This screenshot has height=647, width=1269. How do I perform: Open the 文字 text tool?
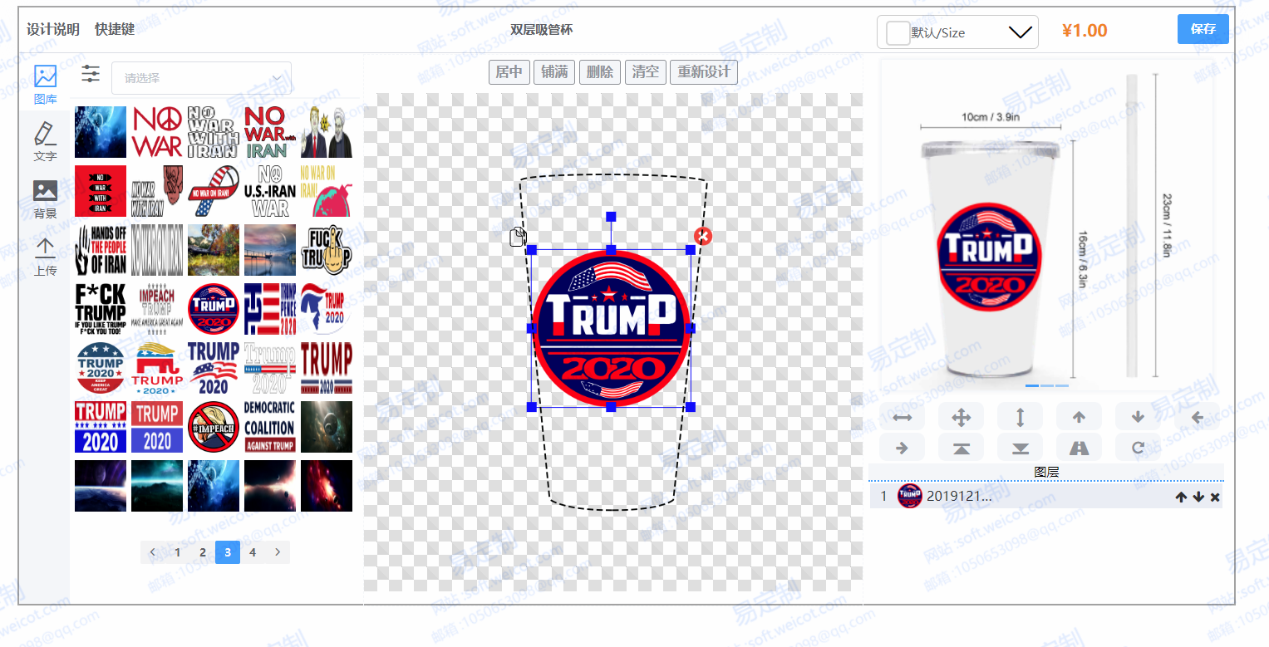click(45, 141)
